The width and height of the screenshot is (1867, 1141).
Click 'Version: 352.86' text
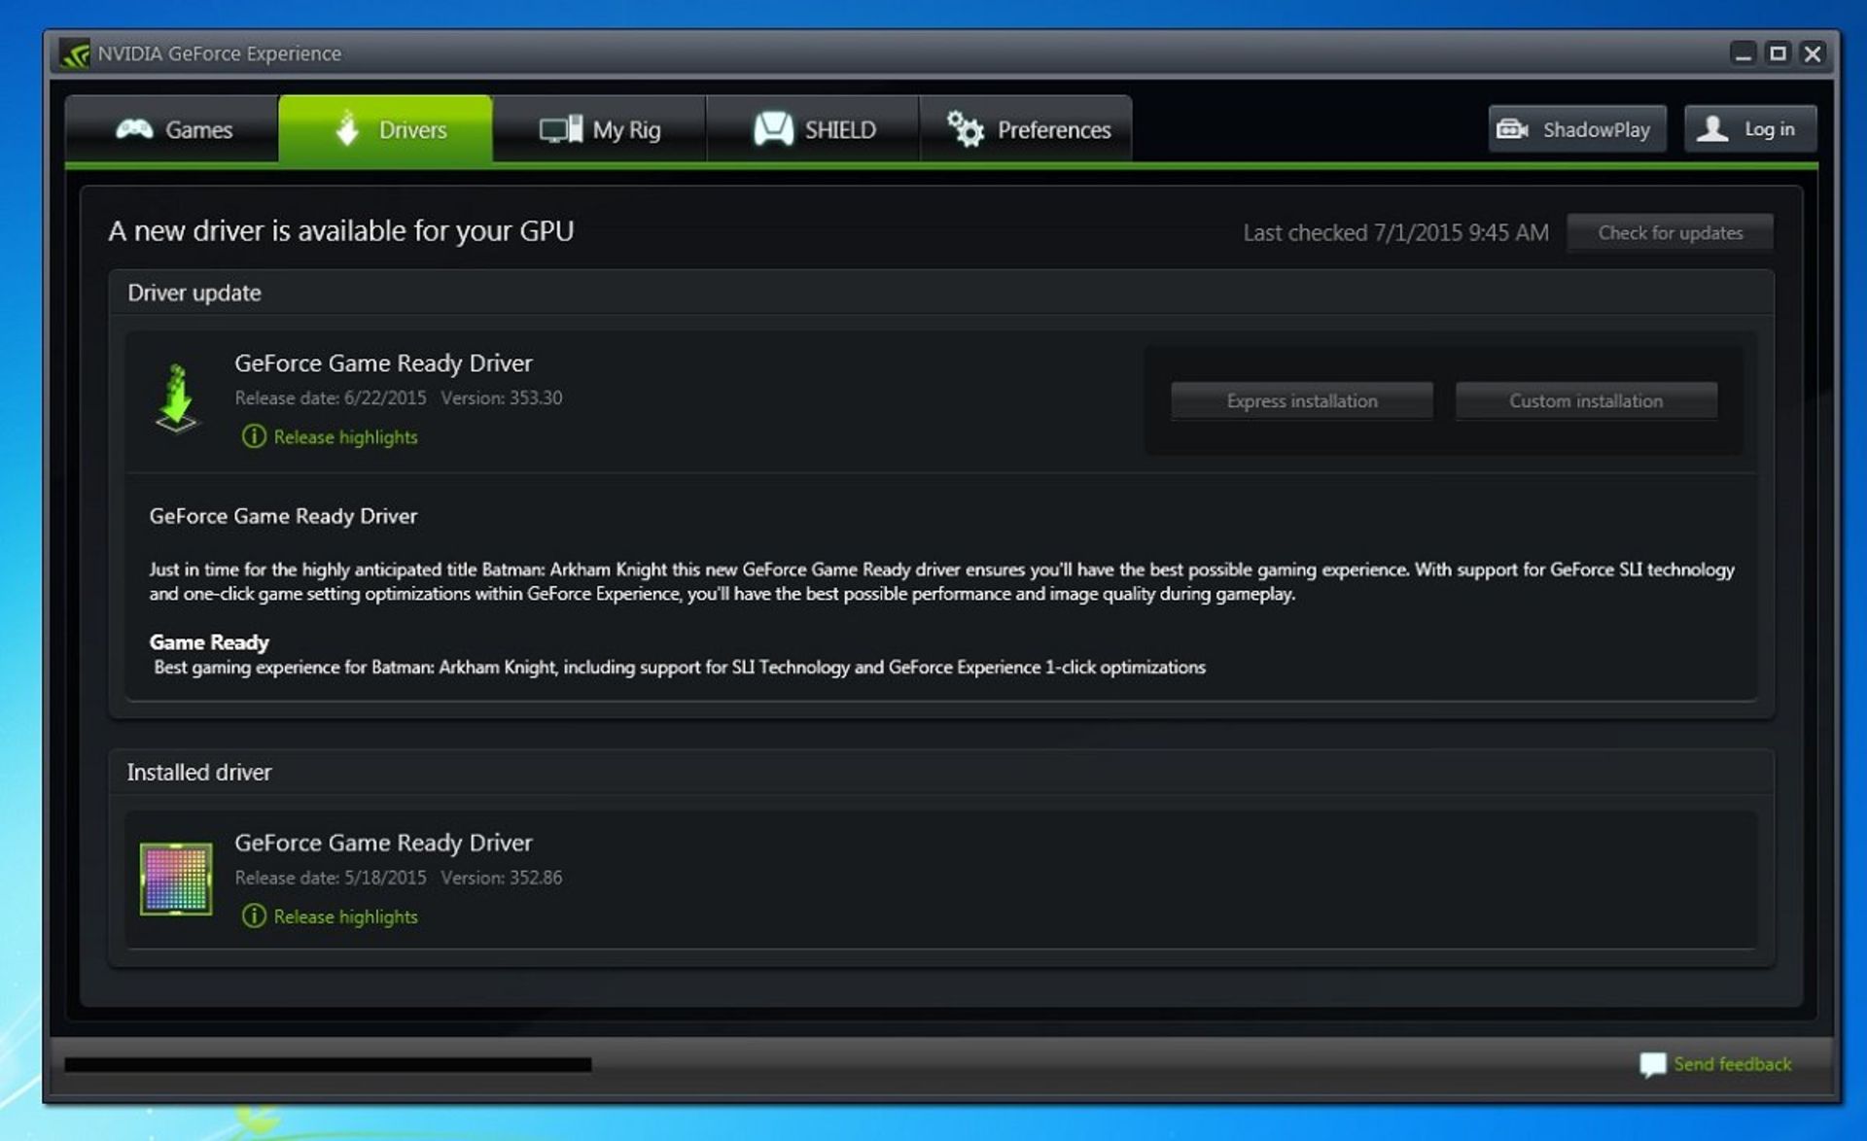click(x=502, y=878)
